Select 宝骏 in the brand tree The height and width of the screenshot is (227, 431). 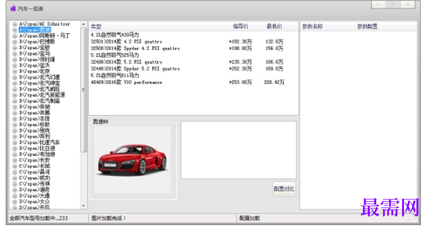(x=35, y=48)
